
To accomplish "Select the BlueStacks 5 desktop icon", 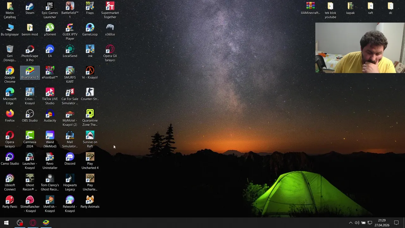I will point(30,73).
